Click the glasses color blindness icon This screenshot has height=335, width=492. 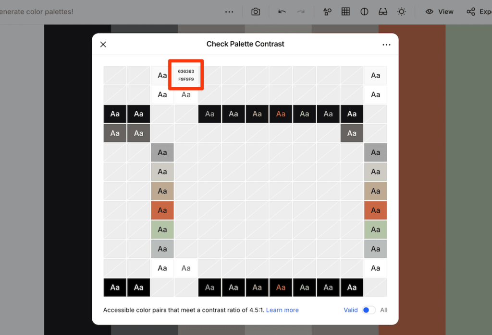coord(383,12)
